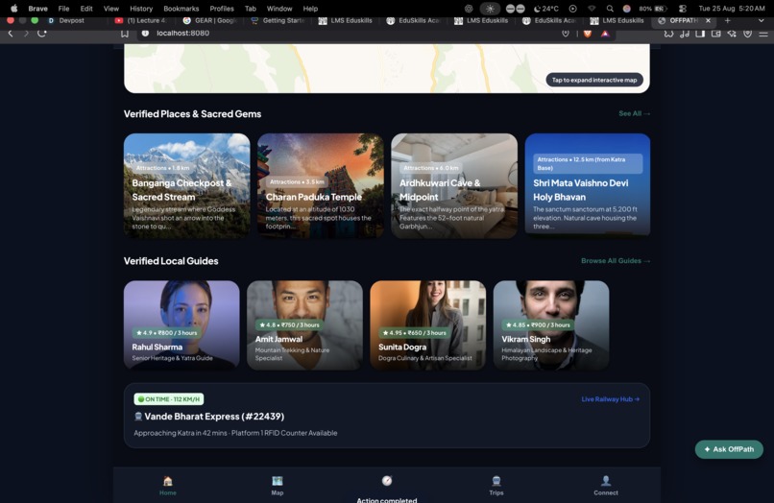Open the Live Railway Hub link
Viewport: 774px width, 503px height.
610,398
